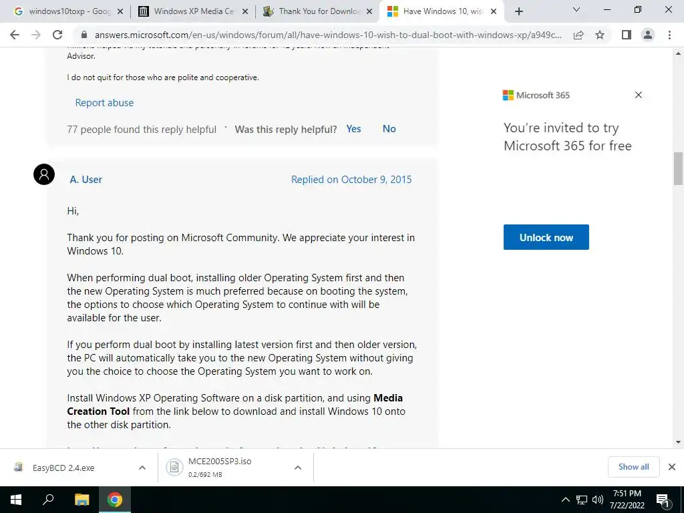
Task: Expand options for MCE2005SP3.iso download
Action: (298, 468)
